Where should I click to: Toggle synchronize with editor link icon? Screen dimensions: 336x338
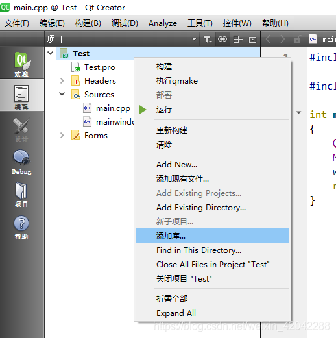pos(222,40)
